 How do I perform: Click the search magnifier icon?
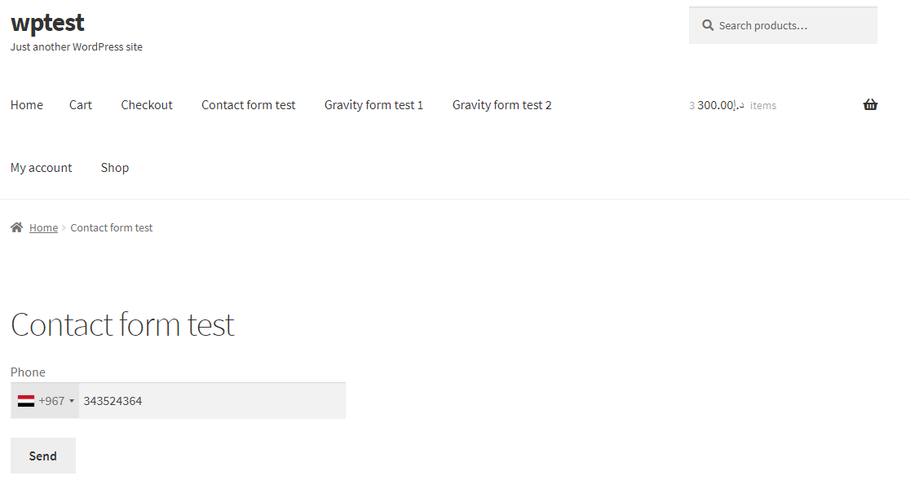tap(708, 25)
